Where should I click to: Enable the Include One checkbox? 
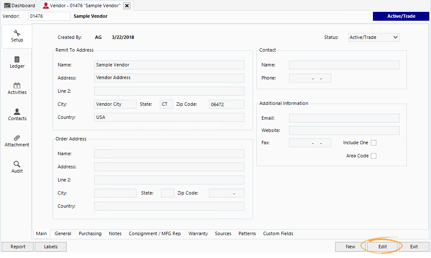[x=373, y=143]
